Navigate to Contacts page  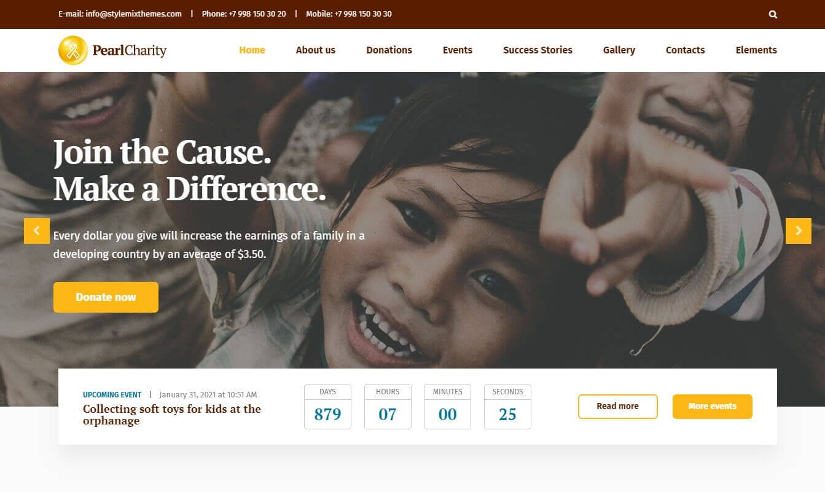pos(686,50)
